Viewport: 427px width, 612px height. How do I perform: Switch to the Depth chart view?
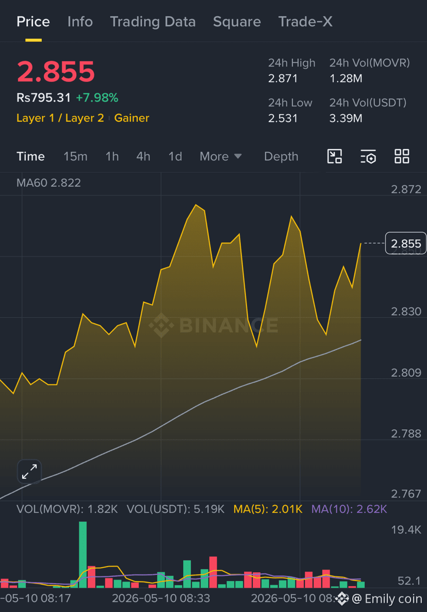pos(281,156)
